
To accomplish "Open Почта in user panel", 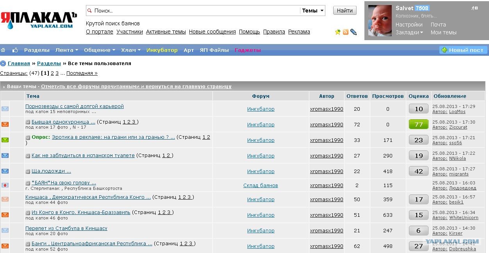I will coord(438,25).
